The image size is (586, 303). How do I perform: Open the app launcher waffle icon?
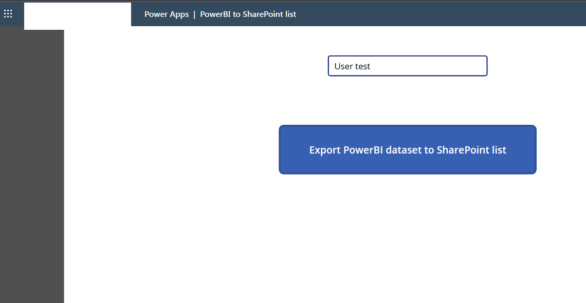pyautogui.click(x=8, y=14)
